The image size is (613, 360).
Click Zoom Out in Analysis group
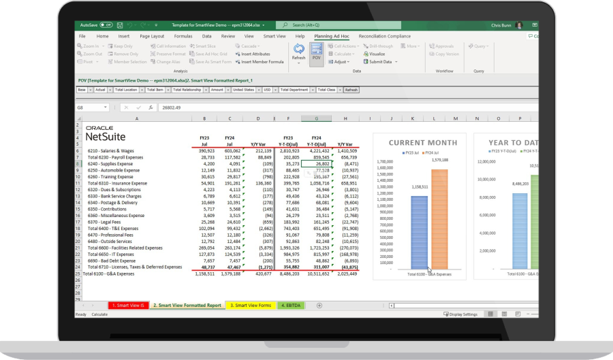point(89,54)
